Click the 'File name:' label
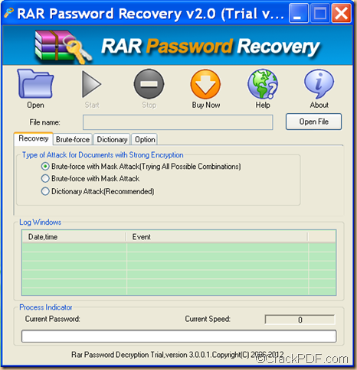357x370 pixels. [44, 122]
